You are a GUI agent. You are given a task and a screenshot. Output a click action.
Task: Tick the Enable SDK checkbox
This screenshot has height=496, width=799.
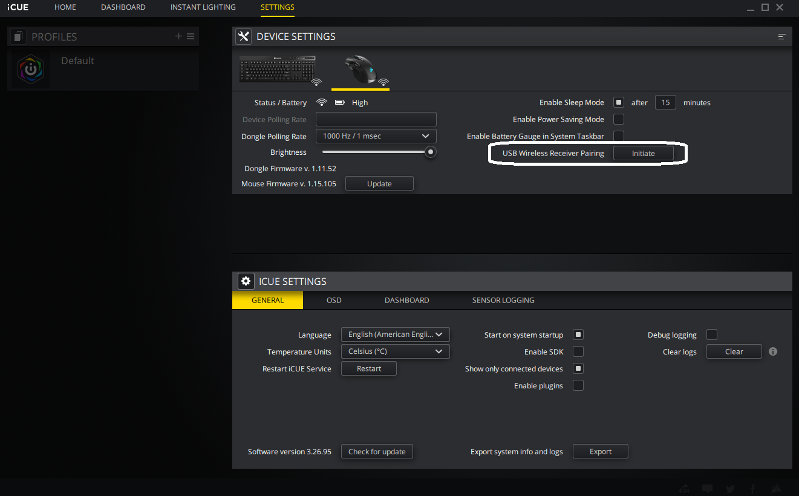click(578, 351)
